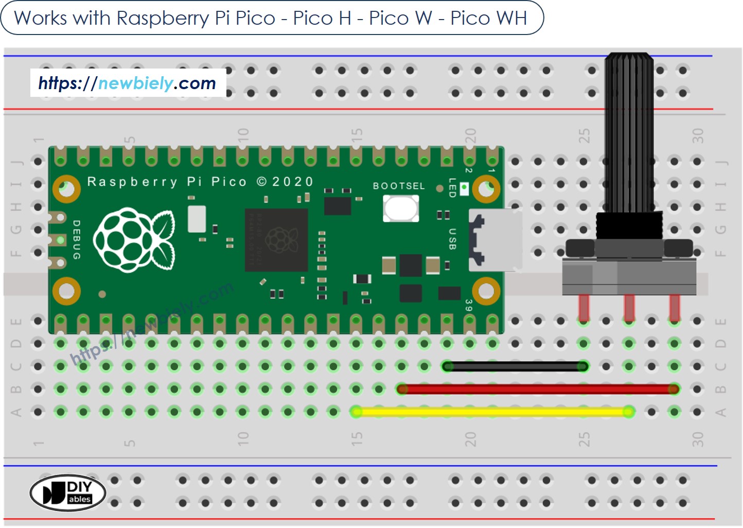Click the top-right gold mounting hole on Pico
The width and height of the screenshot is (743, 528).
click(x=486, y=189)
